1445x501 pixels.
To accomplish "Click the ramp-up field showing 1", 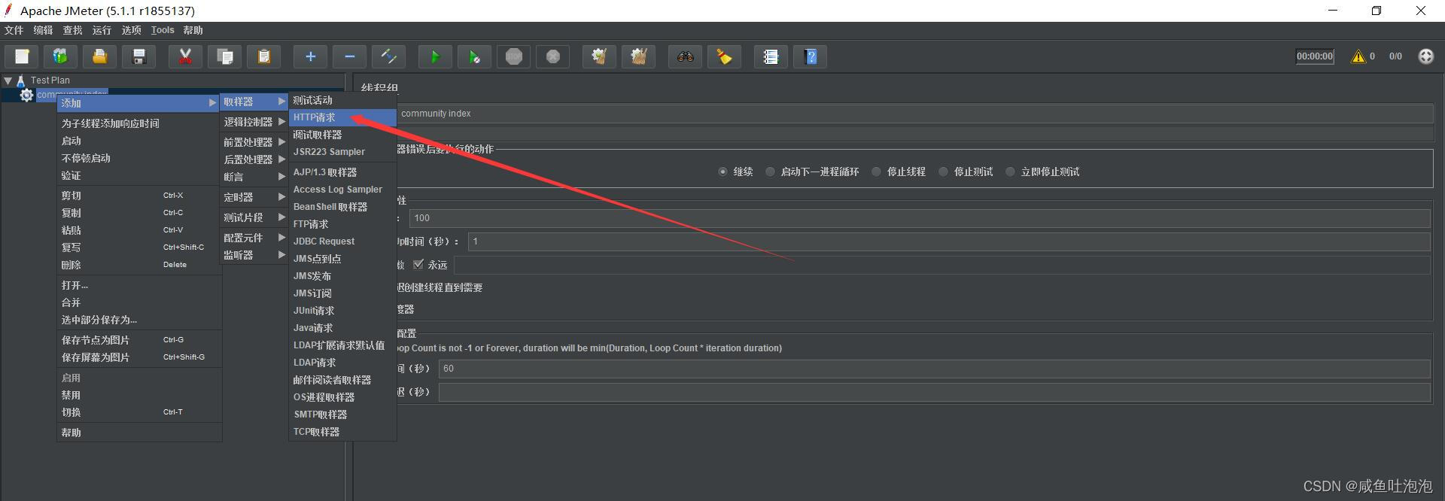I will (x=948, y=241).
